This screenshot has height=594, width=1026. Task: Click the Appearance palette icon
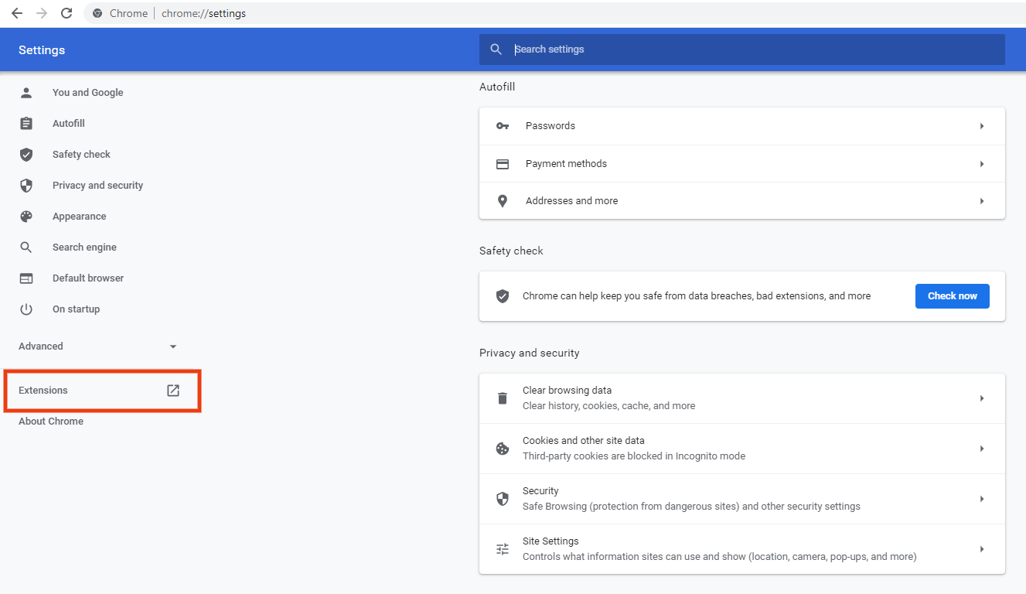point(26,216)
